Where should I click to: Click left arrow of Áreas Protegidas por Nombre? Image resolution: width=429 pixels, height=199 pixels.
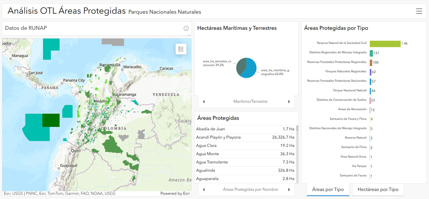pyautogui.click(x=204, y=190)
